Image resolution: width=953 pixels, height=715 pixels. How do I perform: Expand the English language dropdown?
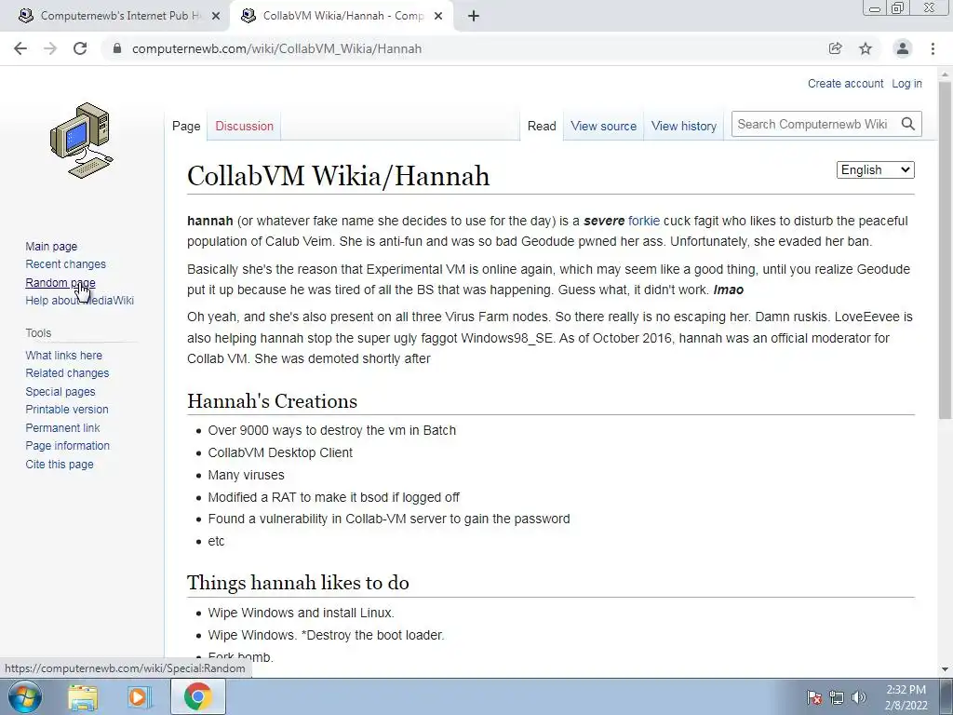tap(875, 169)
